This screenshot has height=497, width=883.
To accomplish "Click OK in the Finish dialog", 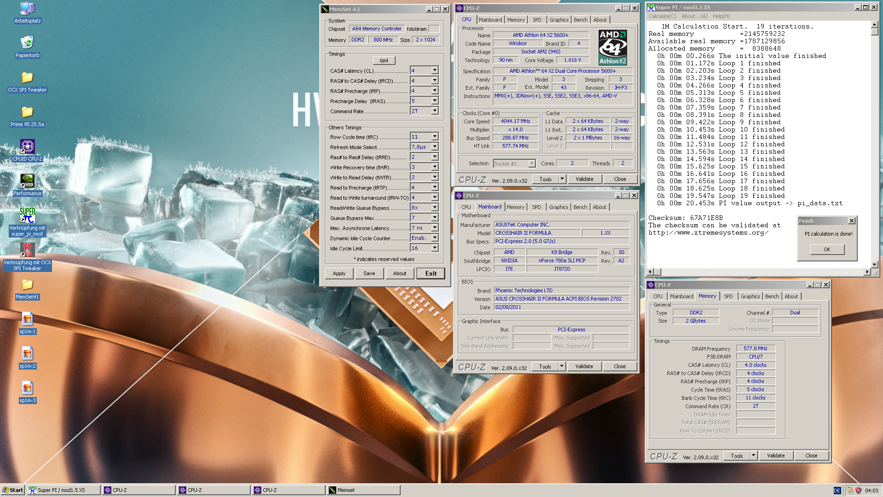I will [x=827, y=249].
